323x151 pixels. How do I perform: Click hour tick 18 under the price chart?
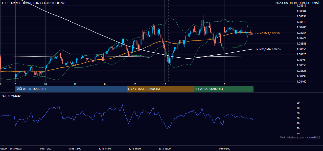(x=165, y=84)
